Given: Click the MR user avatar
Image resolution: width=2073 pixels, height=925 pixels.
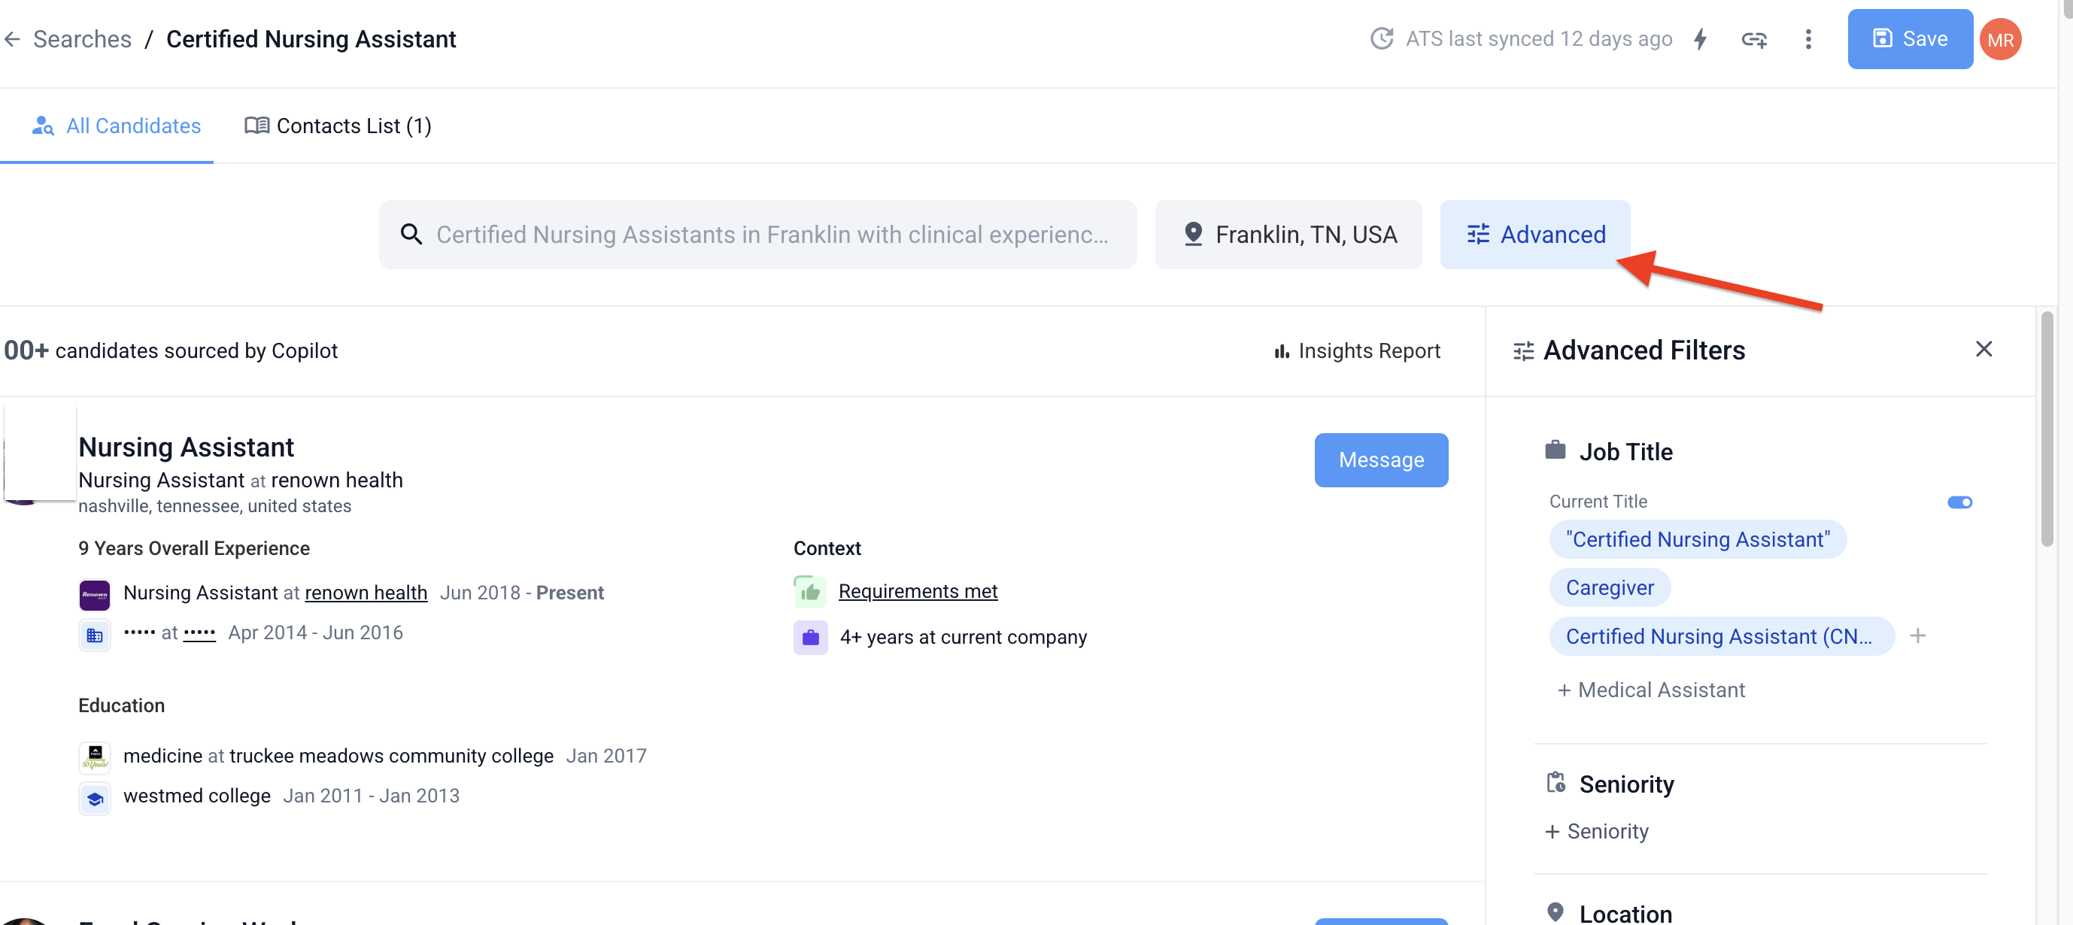Looking at the screenshot, I should pos(2000,40).
